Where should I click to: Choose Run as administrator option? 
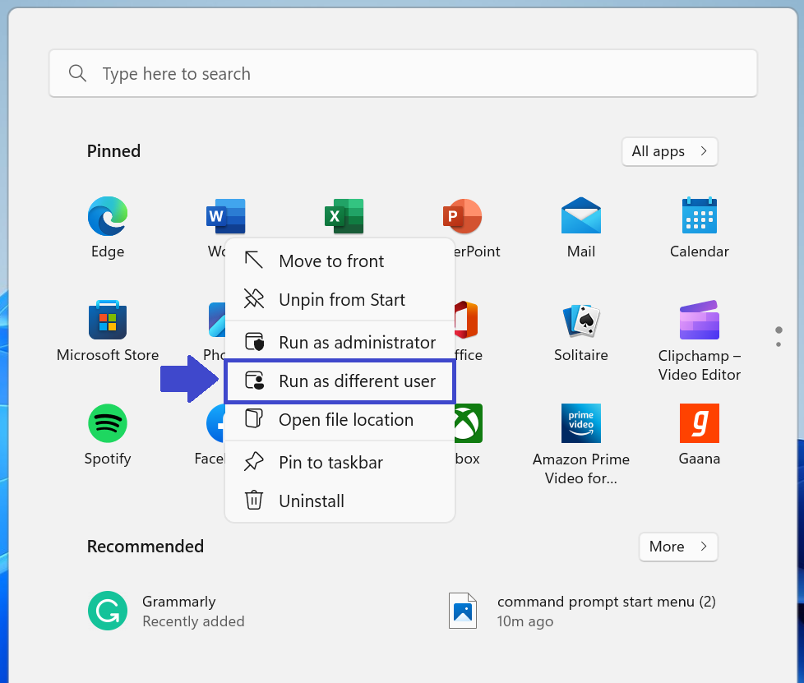pyautogui.click(x=340, y=343)
